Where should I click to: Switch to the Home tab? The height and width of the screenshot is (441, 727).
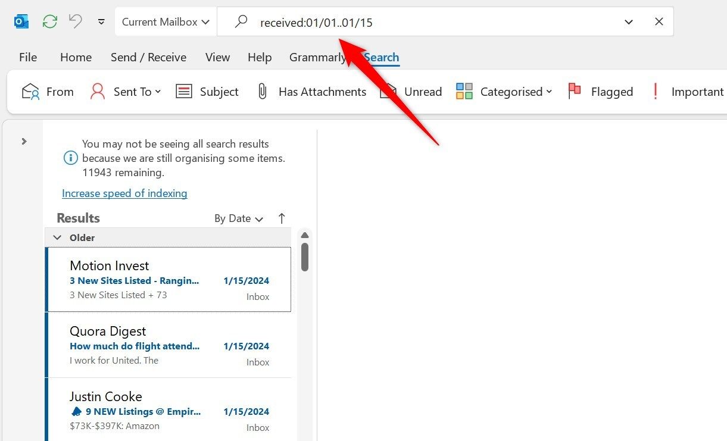pyautogui.click(x=76, y=57)
